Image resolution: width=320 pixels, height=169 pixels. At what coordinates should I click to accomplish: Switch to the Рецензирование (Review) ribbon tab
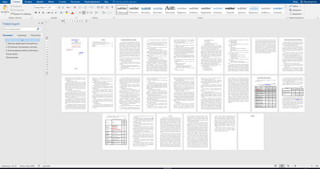pos(92,2)
